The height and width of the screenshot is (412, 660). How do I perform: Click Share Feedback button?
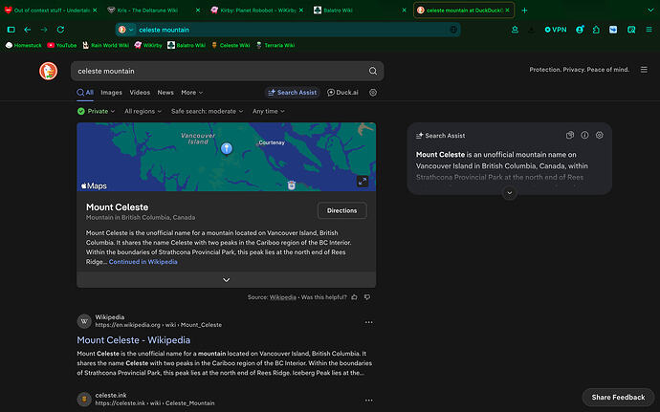pos(618,398)
